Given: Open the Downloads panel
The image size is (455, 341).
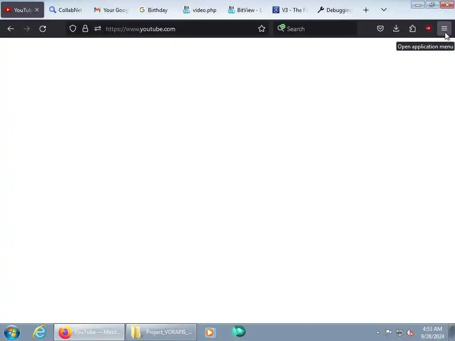Looking at the screenshot, I should 396,28.
